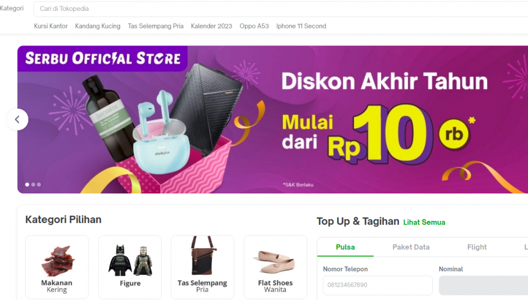The image size is (528, 300).
Task: Open the Figure category with Batman image
Action: (130, 267)
